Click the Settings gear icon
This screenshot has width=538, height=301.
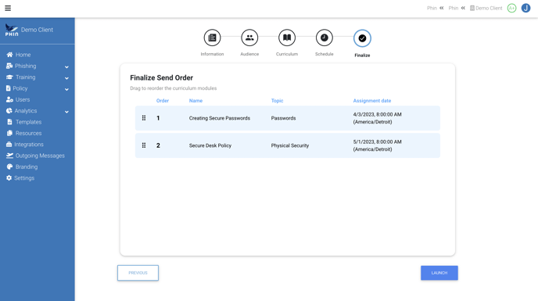point(9,178)
